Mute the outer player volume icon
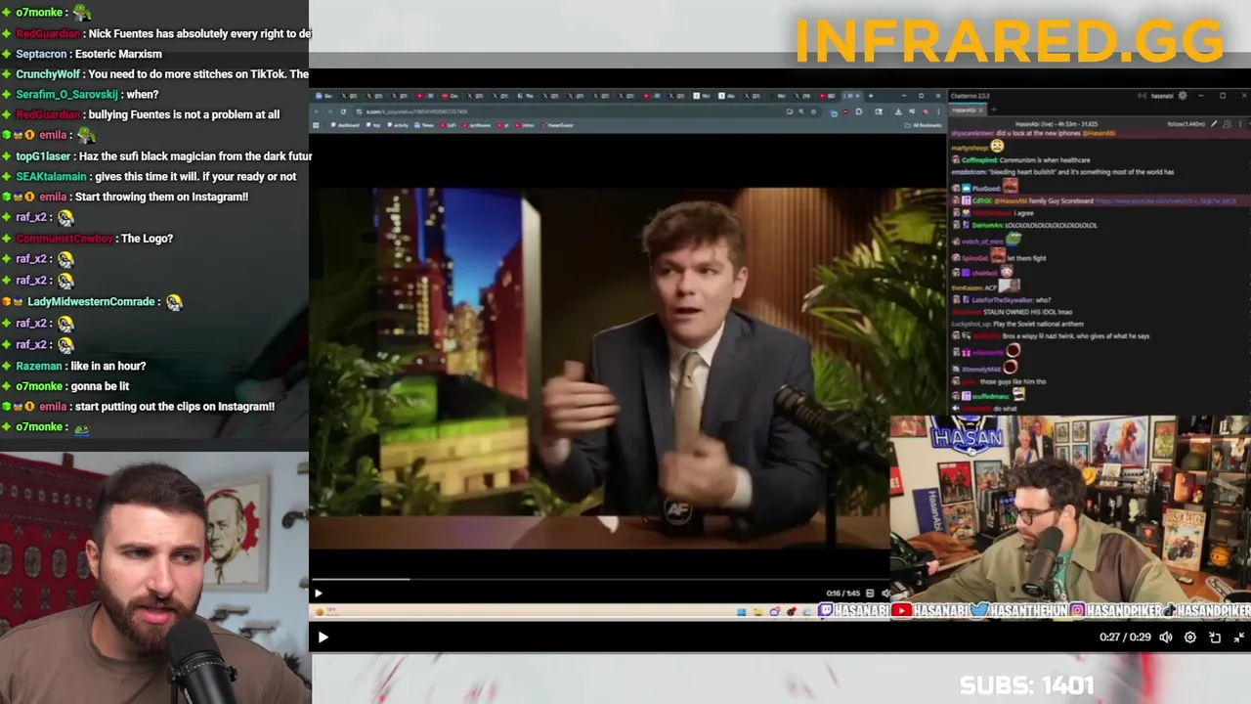Viewport: 1251px width, 704px height. pyautogui.click(x=1166, y=638)
